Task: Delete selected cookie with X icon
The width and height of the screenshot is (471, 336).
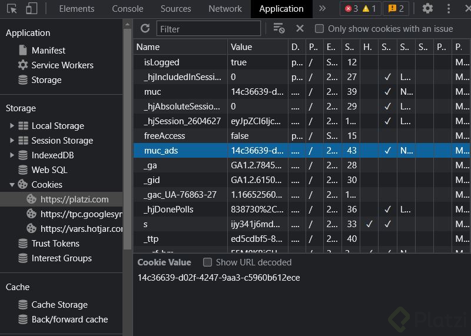Action: coord(300,28)
